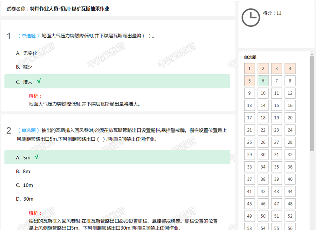316x237 pixels.
Task: Navigate to question 10
Action: coord(263,93)
